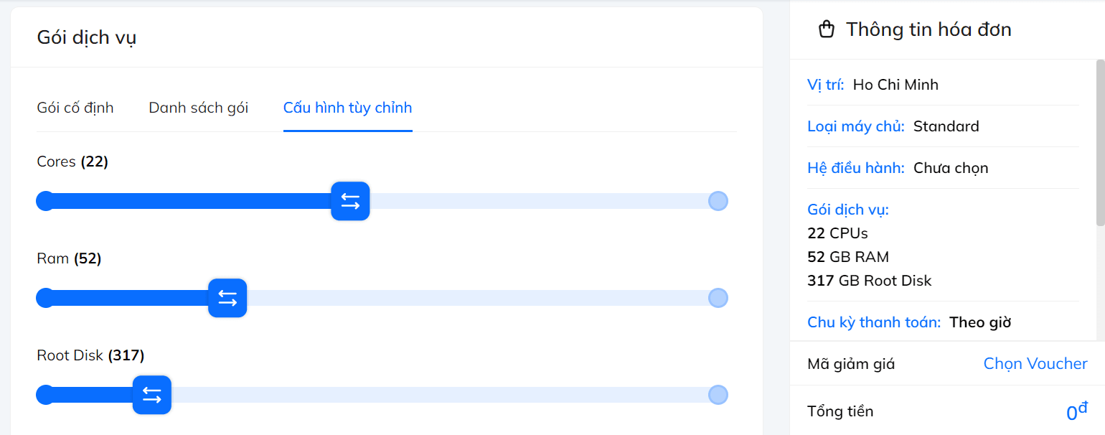Click the Ram slider arrow handle

coord(227,298)
